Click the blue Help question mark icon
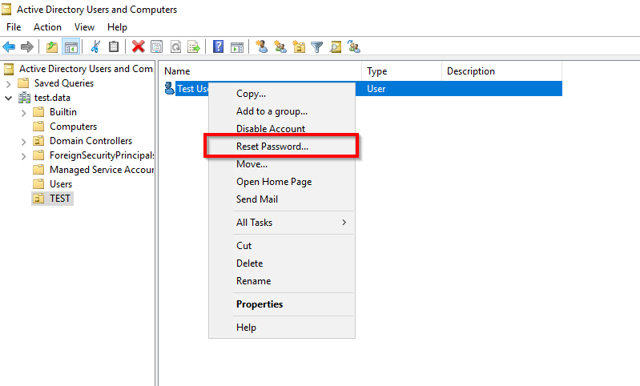This screenshot has height=386, width=640. click(x=219, y=46)
